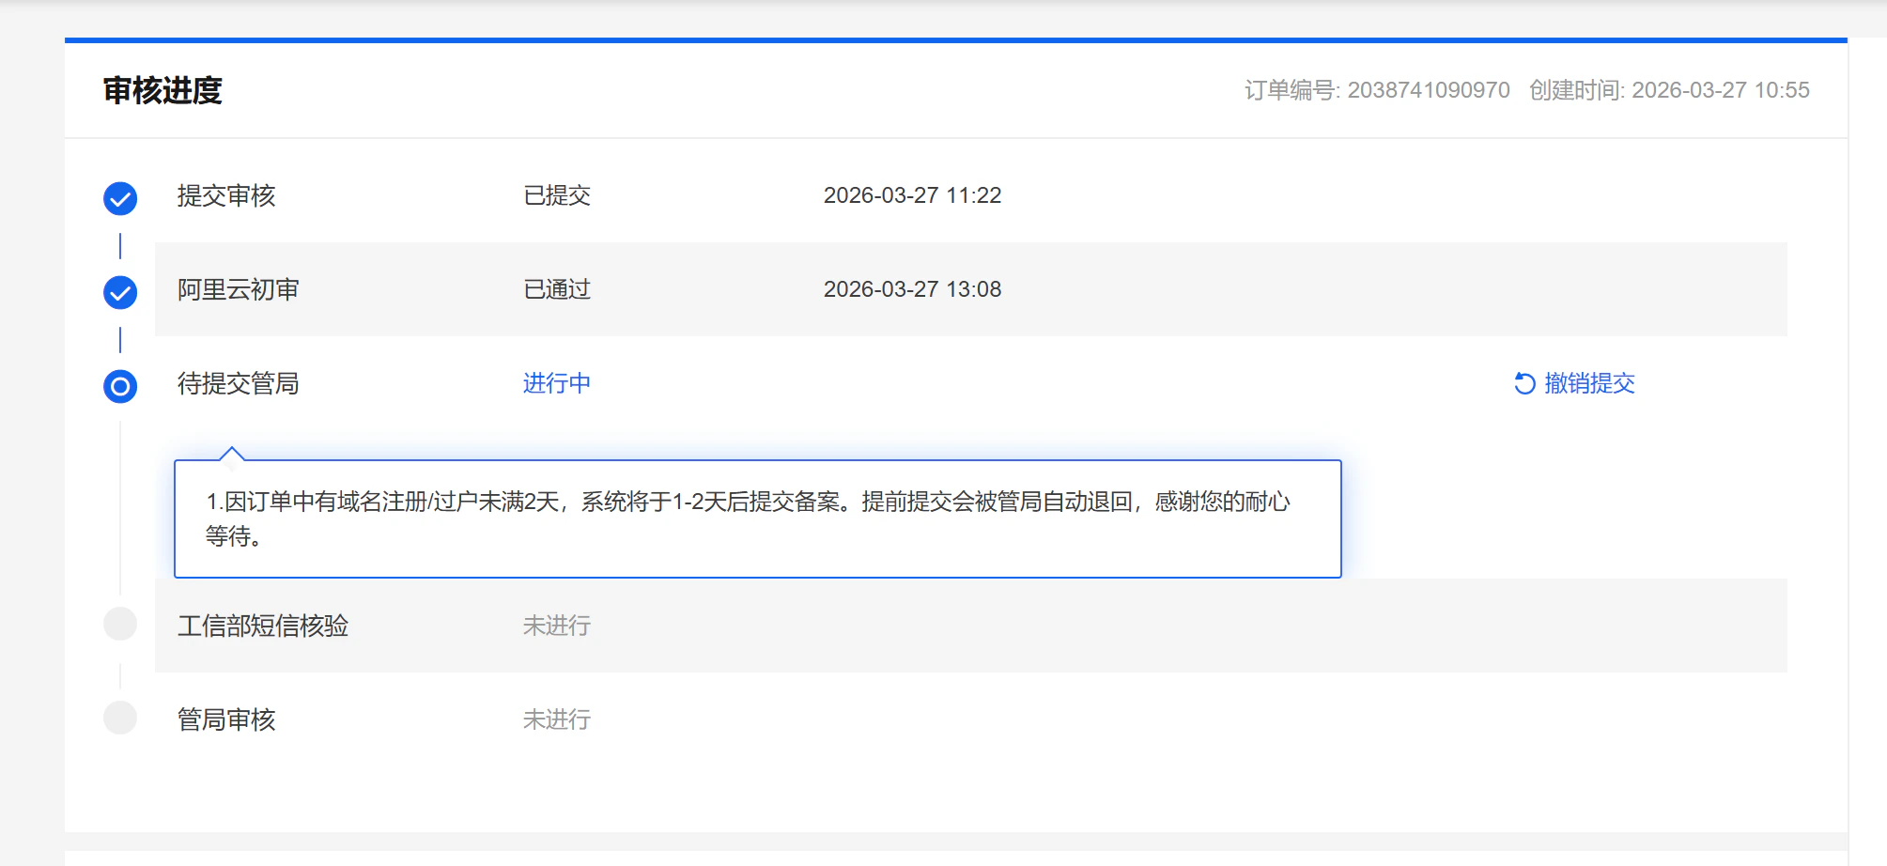Viewport: 1887px width, 866px height.
Task: Click the checkmark icon for 阿里云初审
Action: 119,291
